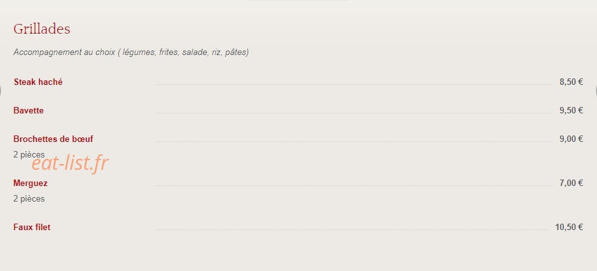This screenshot has height=271, width=597.
Task: Click the 9,50 € Bavette price
Action: (571, 110)
